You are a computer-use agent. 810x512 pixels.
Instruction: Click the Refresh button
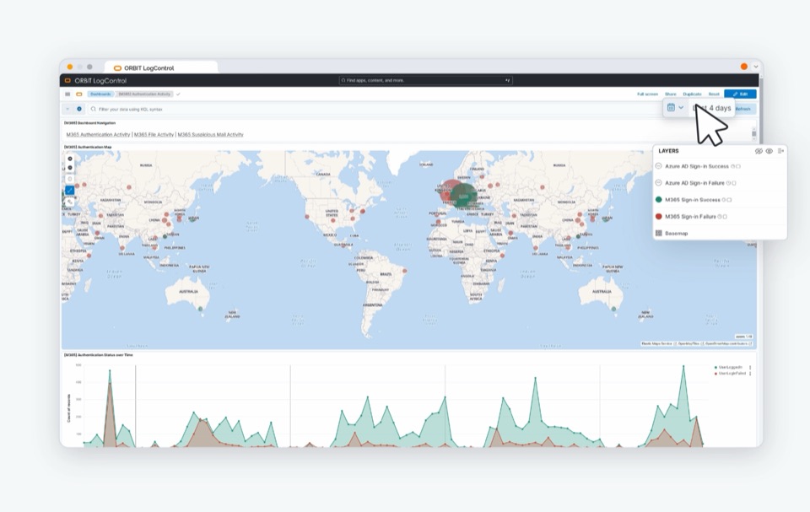[744, 109]
